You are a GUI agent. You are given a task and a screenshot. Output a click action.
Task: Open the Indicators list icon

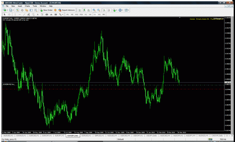[114, 10]
